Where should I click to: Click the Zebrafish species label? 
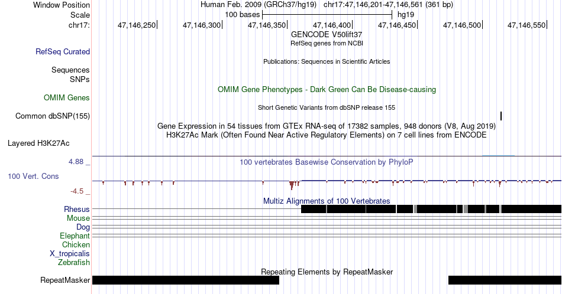tap(74, 263)
